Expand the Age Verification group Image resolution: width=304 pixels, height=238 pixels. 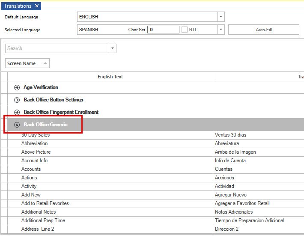tap(17, 87)
